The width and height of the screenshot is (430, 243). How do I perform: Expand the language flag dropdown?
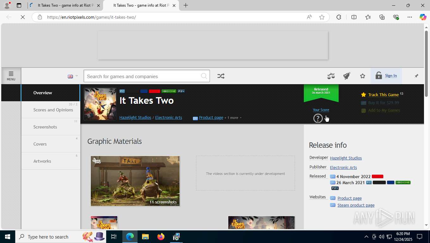pos(72,76)
